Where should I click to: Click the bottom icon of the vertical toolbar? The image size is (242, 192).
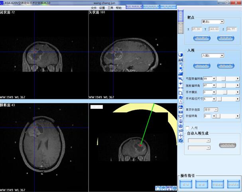pos(181,140)
